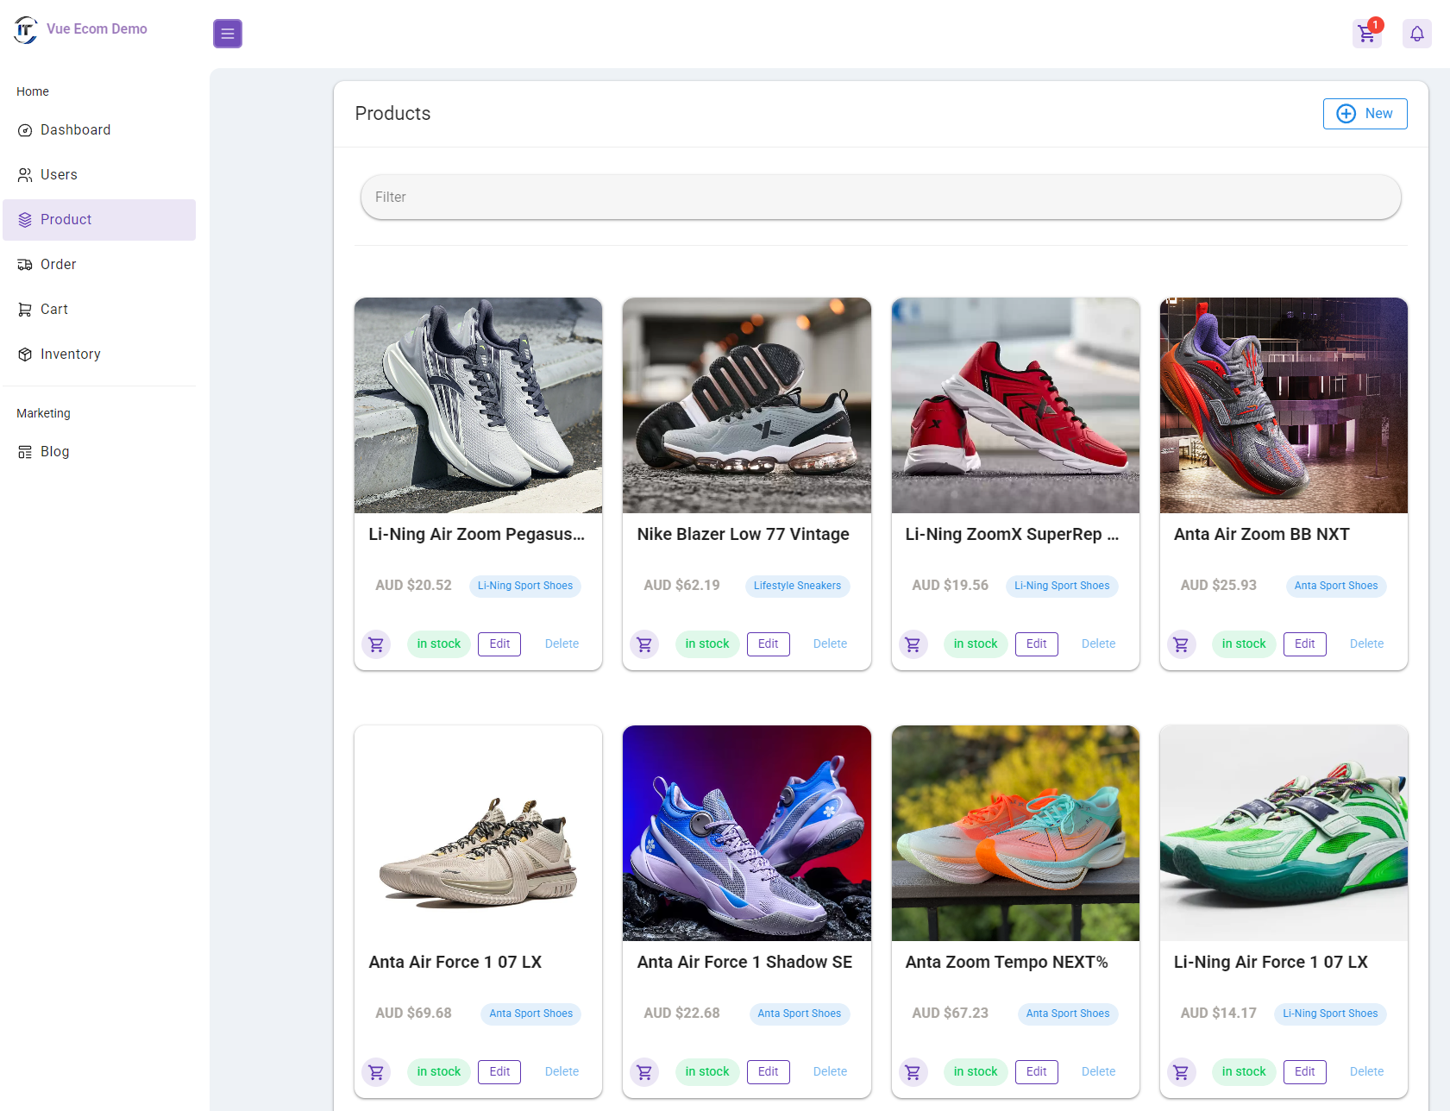Go to Dashboard in sidebar
Image resolution: width=1450 pixels, height=1111 pixels.
(99, 130)
